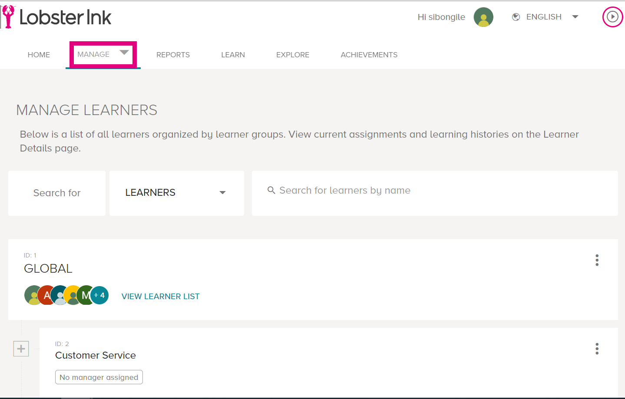Image resolution: width=625 pixels, height=399 pixels.
Task: Click the red A learner avatar
Action: pos(46,295)
